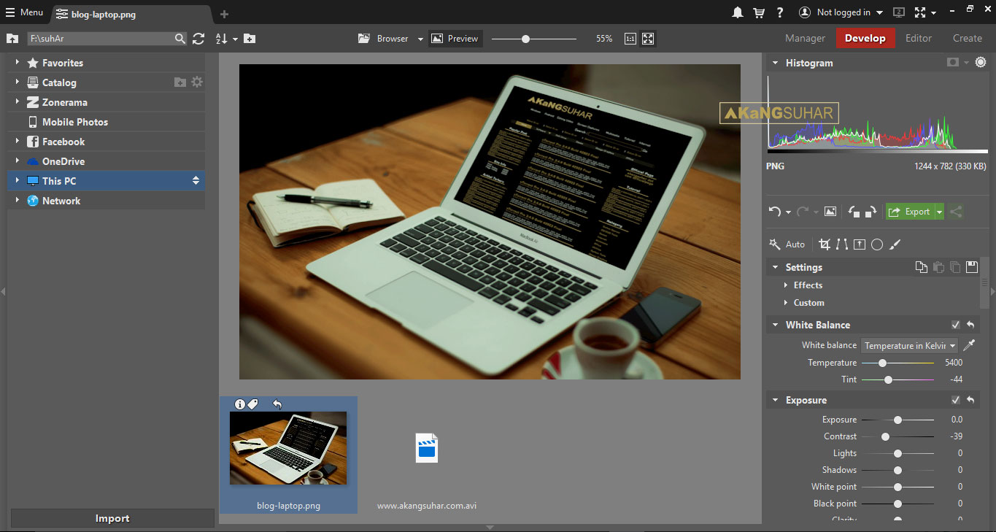Reset Exposure settings
This screenshot has width=996, height=532.
(x=970, y=400)
